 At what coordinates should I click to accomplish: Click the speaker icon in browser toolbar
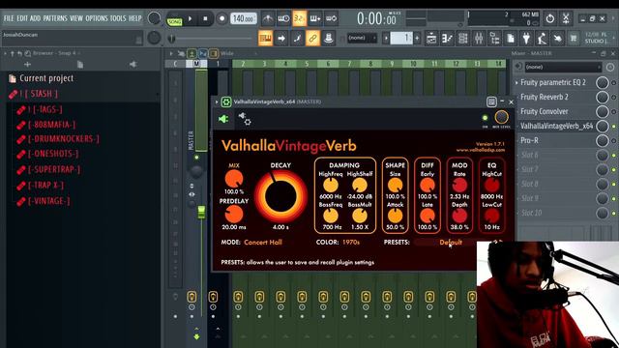click(133, 65)
